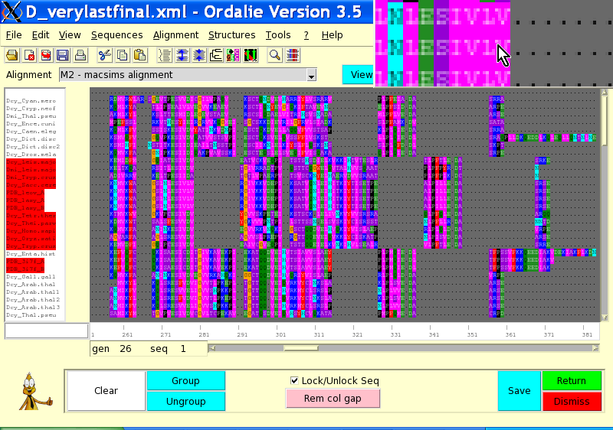Open the Structures menu
This screenshot has width=613, height=430.
click(231, 35)
